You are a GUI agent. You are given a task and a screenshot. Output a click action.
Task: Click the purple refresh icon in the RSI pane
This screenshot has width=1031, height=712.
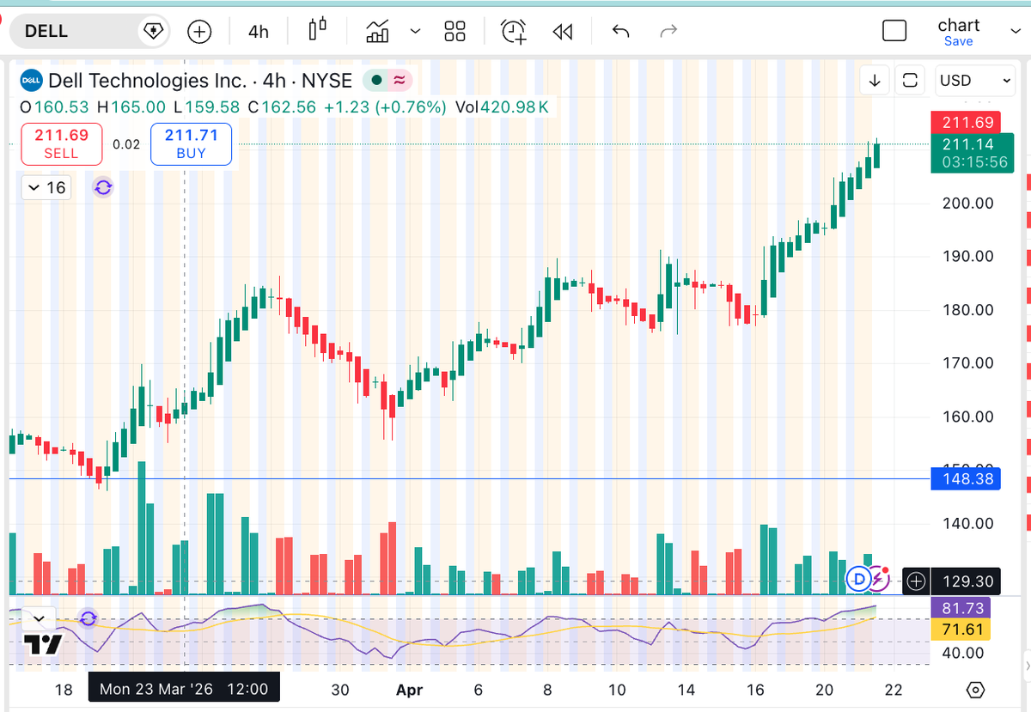[x=88, y=618]
